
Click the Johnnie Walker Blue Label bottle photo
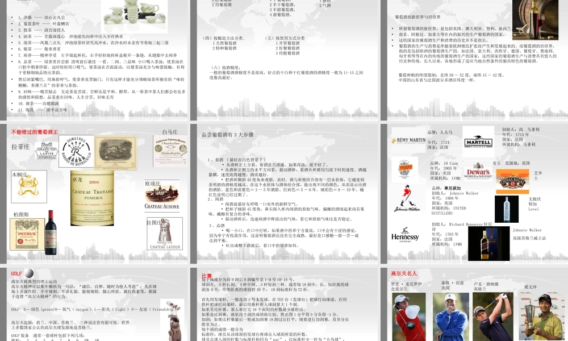[x=488, y=243]
